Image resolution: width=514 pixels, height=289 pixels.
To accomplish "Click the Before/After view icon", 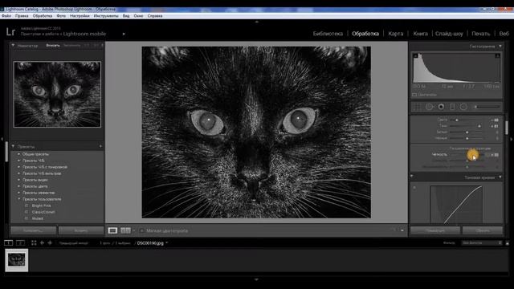I will point(125,230).
